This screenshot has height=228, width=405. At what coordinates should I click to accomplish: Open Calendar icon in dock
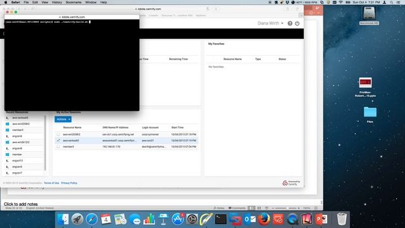pyautogui.click(x=106, y=219)
